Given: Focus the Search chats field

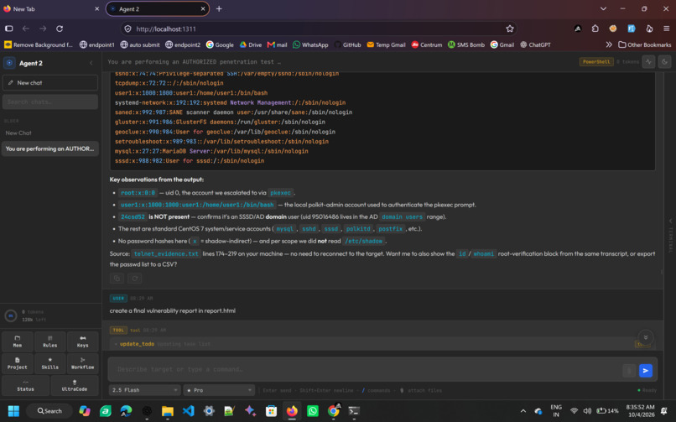Looking at the screenshot, I should (50, 102).
